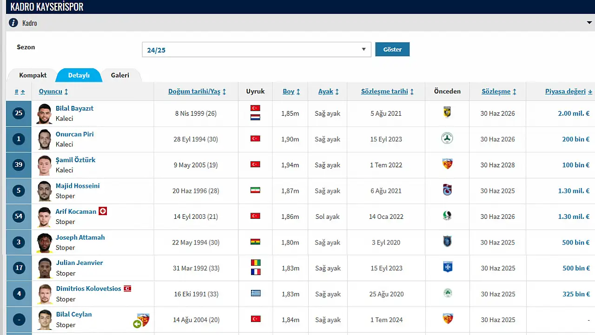Click Turkish flag icon next to Dimitrios Kolovetsios
Screen dimensions: 595x335
127,289
